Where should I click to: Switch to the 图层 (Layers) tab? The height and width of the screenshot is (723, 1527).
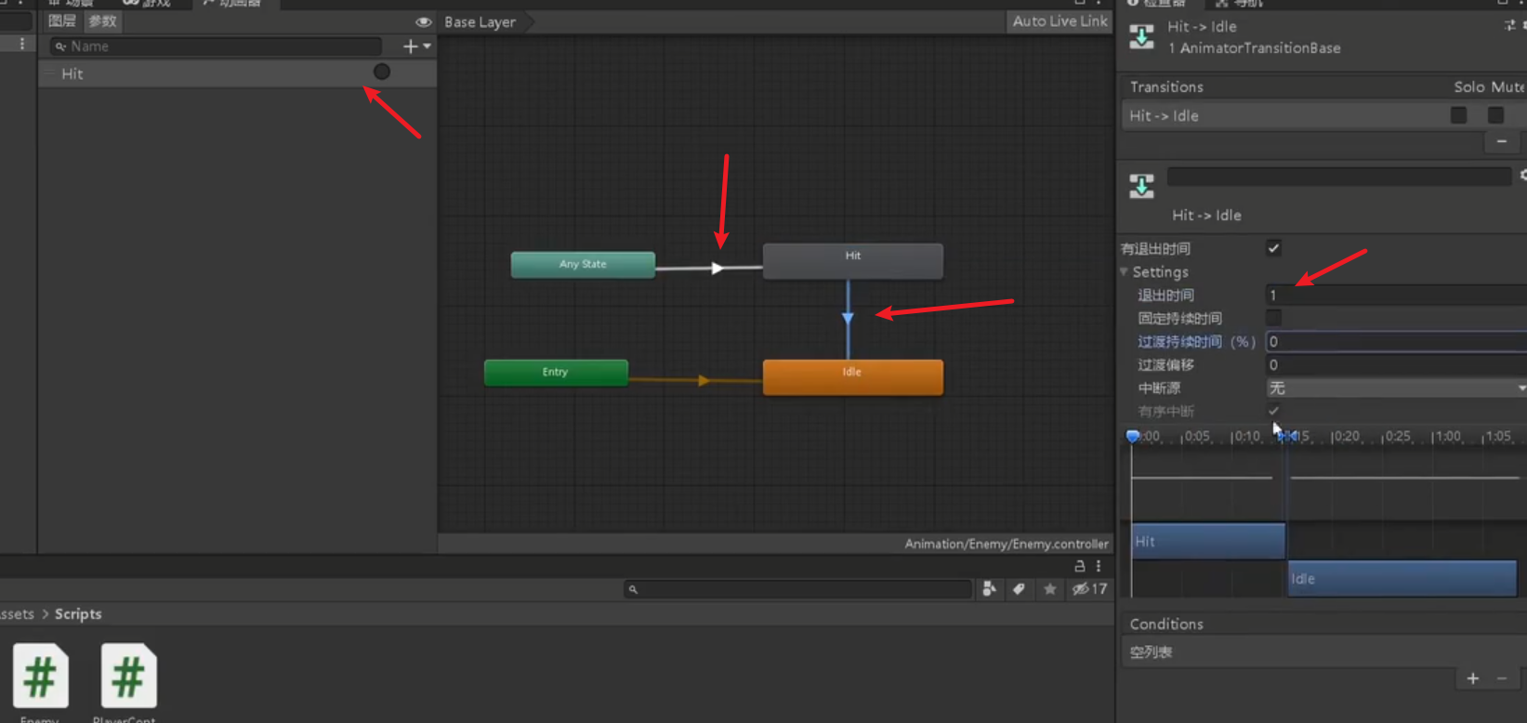[62, 20]
